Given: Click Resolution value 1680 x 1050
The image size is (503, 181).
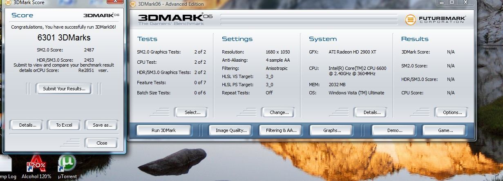Looking at the screenshot, I should click(x=278, y=52).
